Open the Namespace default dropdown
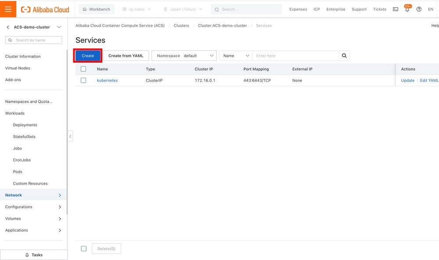 click(x=184, y=56)
